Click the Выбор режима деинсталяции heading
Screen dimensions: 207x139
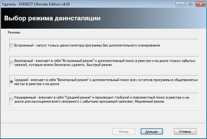click(x=52, y=18)
